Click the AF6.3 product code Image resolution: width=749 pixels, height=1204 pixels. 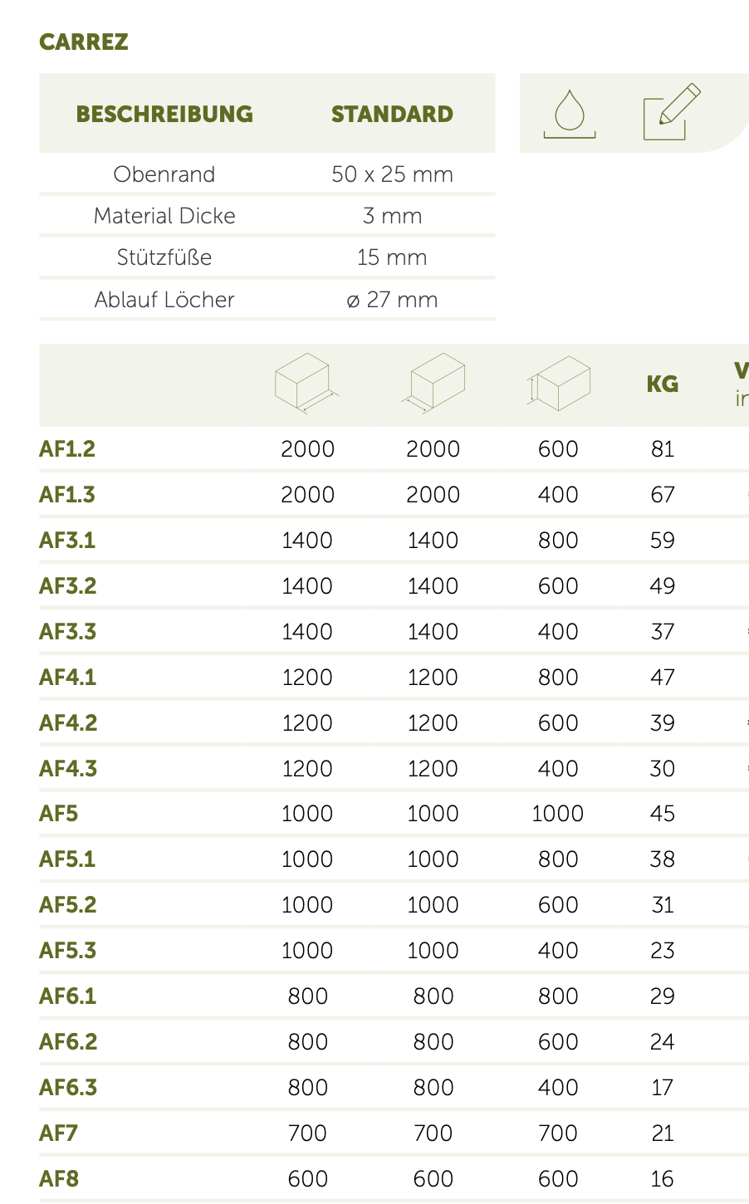(68, 1088)
